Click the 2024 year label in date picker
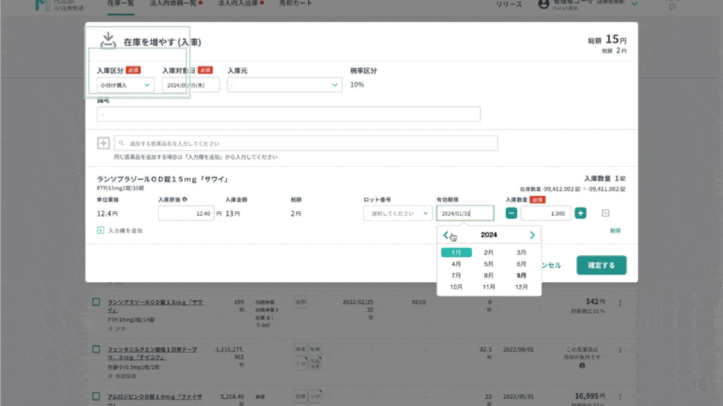Screen dimensions: 723x406 pyautogui.click(x=489, y=235)
